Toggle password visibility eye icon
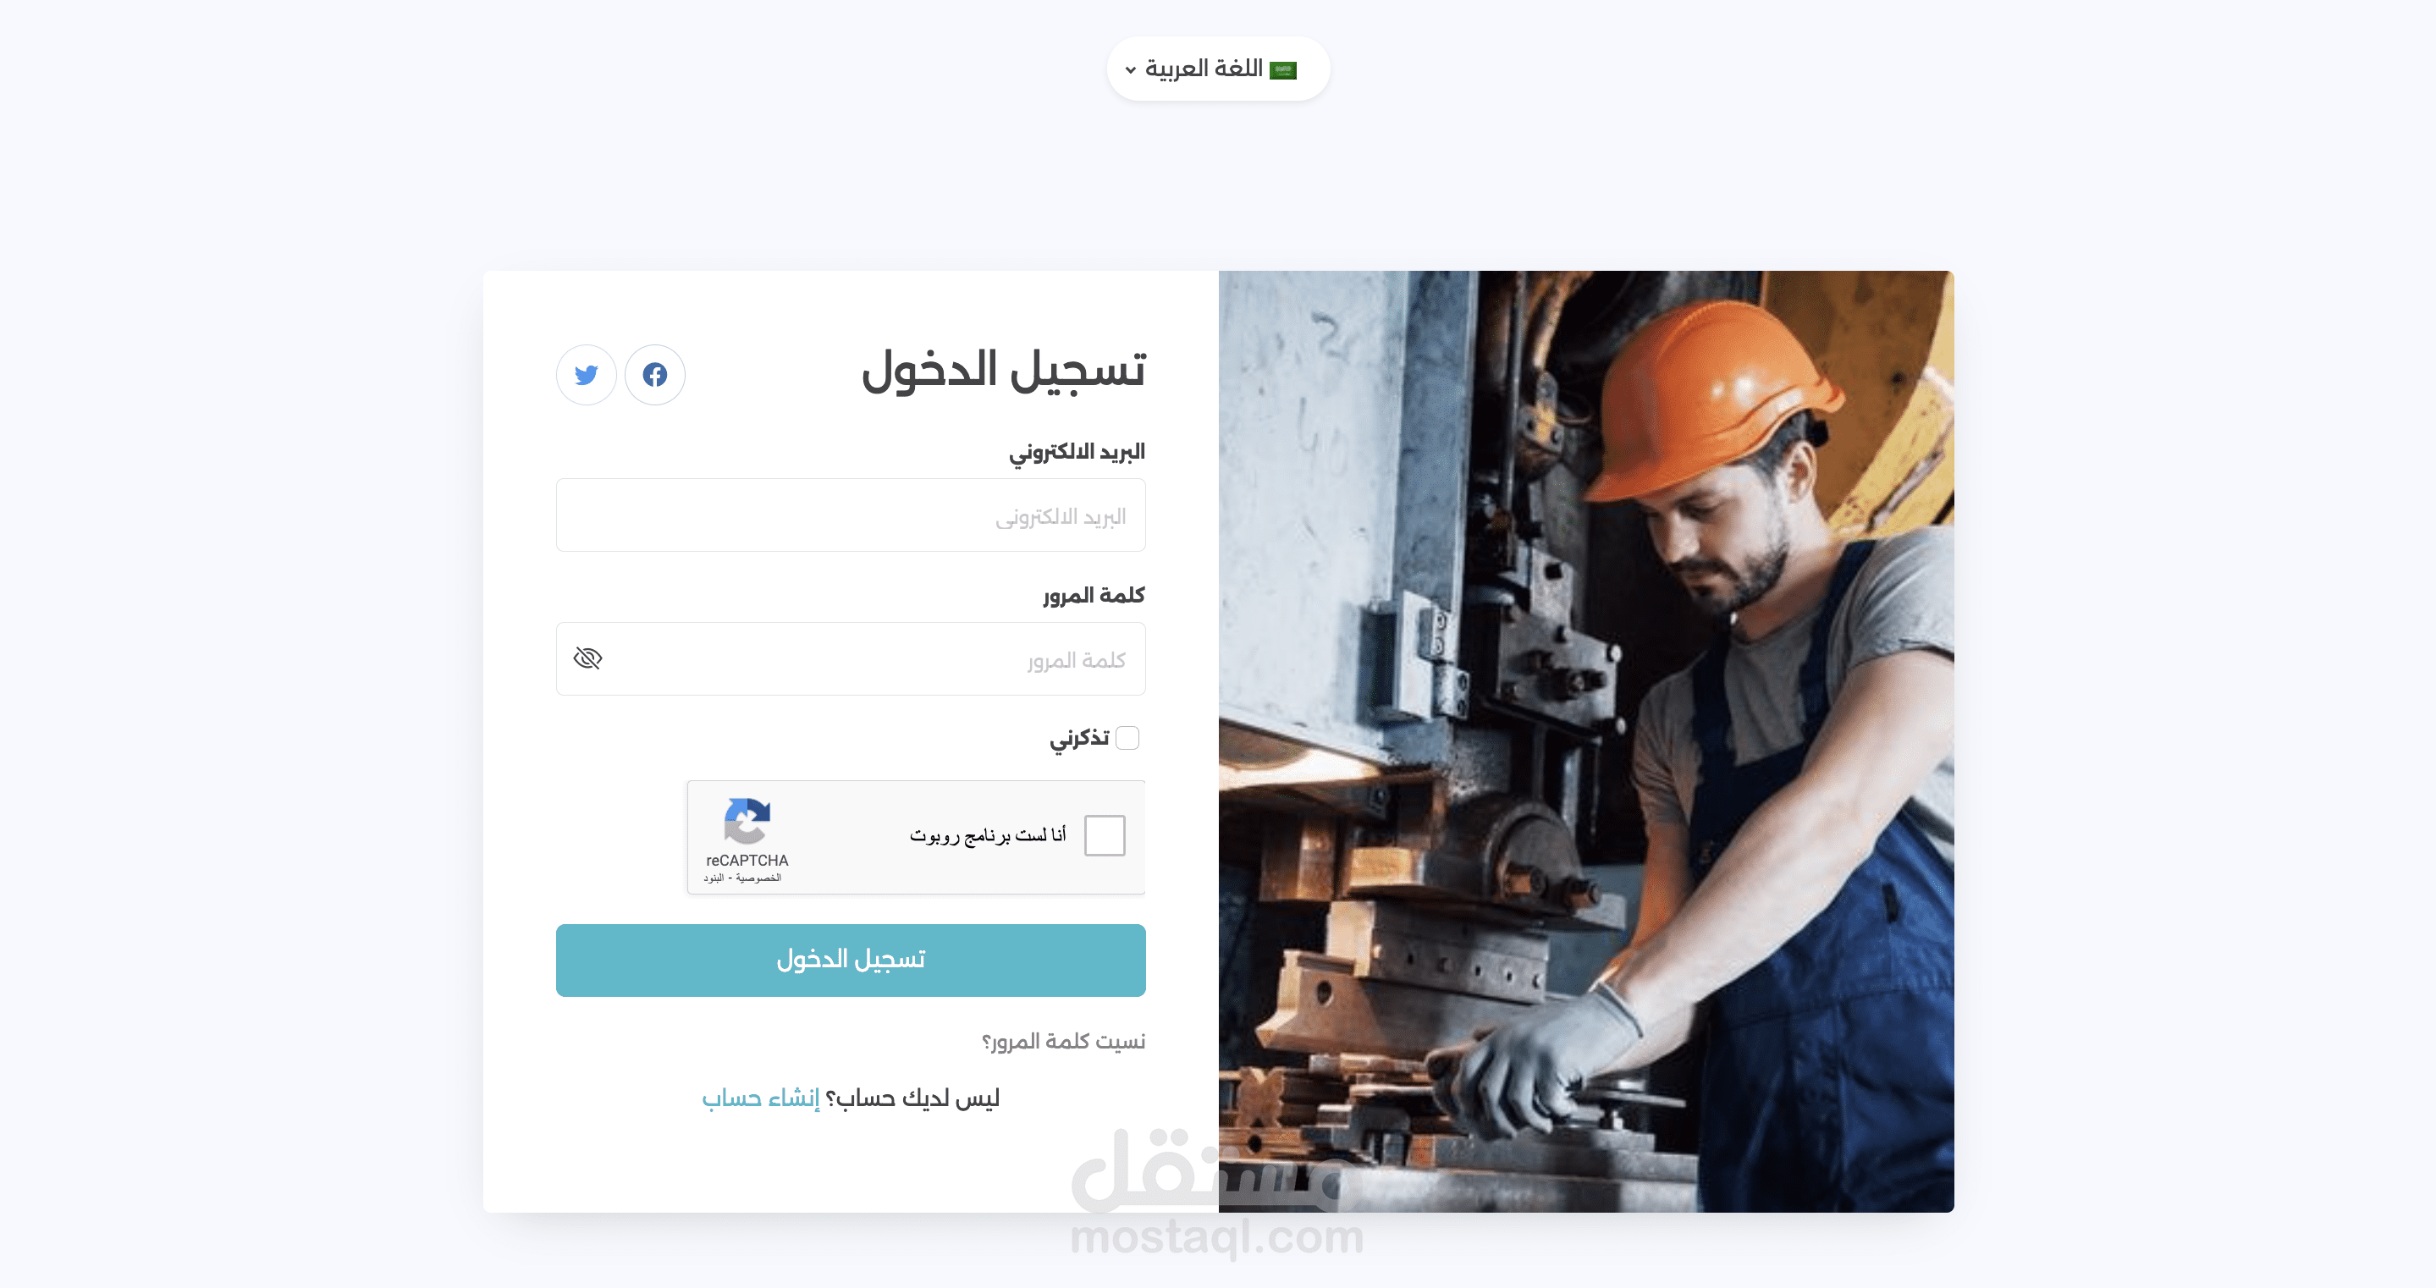Image resolution: width=2436 pixels, height=1288 pixels. pyautogui.click(x=588, y=658)
